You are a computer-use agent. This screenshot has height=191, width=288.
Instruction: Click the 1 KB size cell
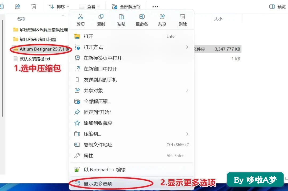click(x=236, y=59)
